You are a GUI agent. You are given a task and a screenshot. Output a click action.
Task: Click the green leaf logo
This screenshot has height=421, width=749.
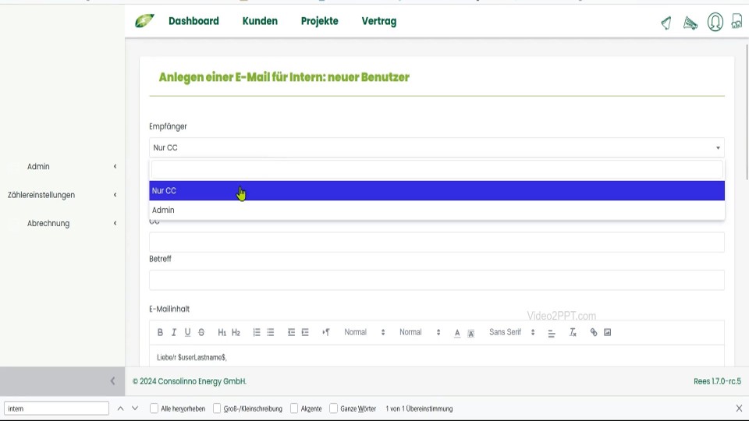tap(144, 21)
